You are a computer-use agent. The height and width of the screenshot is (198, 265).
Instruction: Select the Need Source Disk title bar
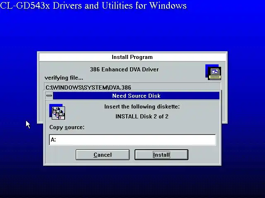[x=136, y=96]
